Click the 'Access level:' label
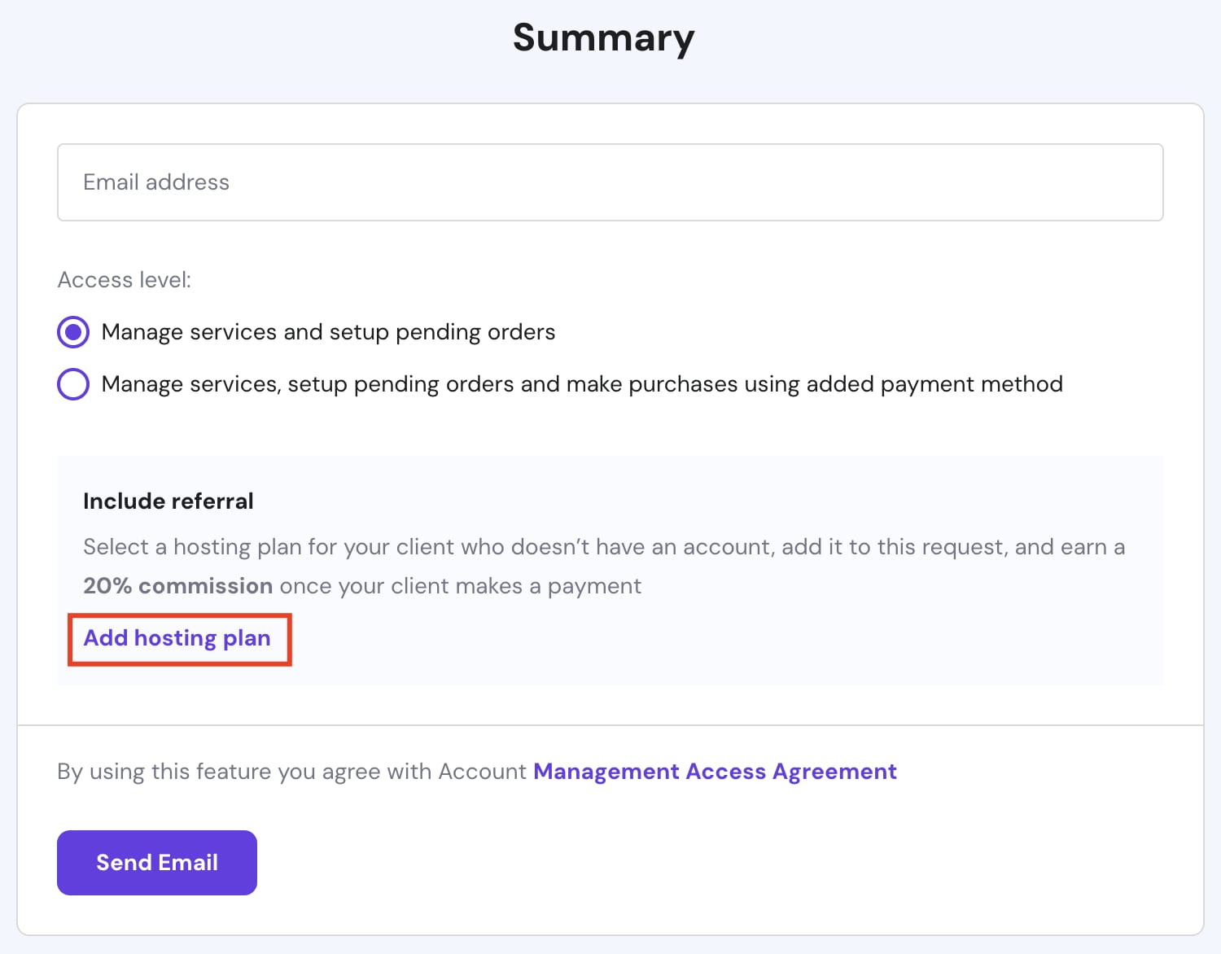Viewport: 1221px width, 954px height. coord(125,280)
